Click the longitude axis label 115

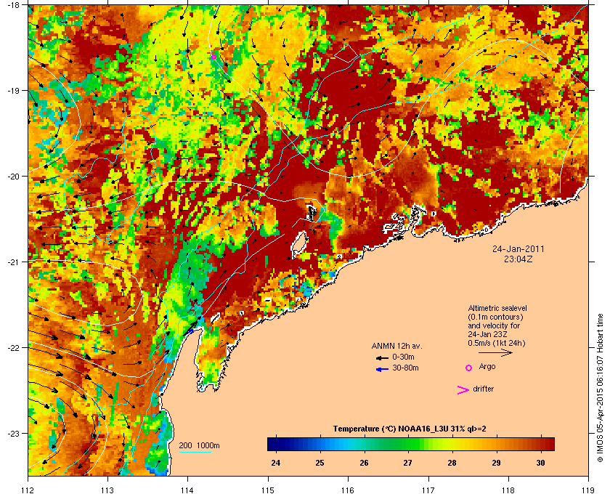click(x=268, y=490)
